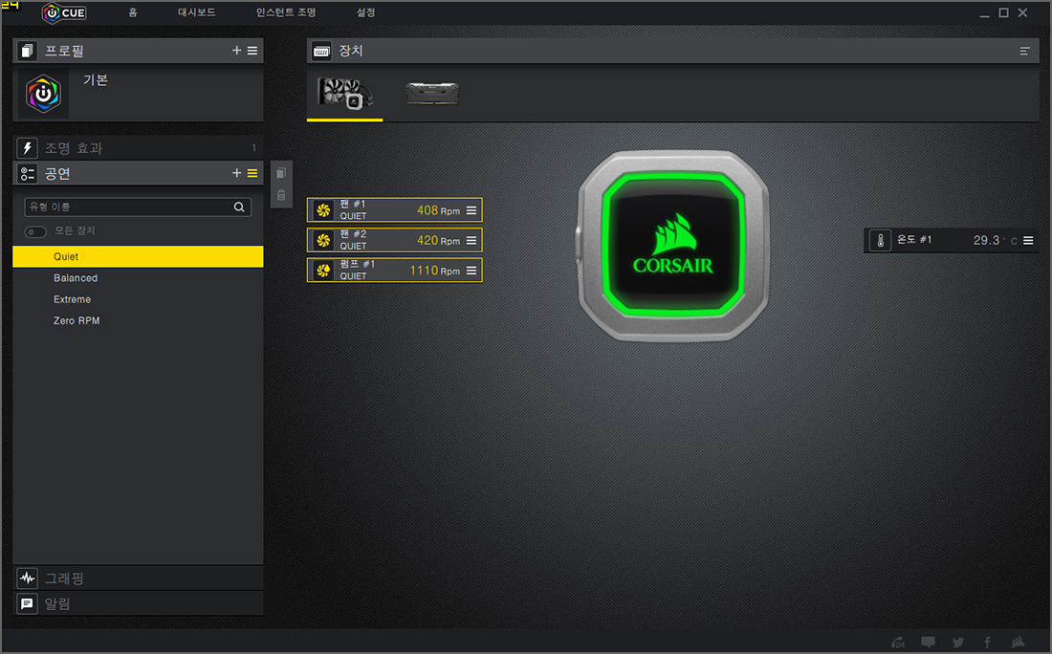Add a new performance preset with plus
The image size is (1052, 654).
pyautogui.click(x=236, y=173)
